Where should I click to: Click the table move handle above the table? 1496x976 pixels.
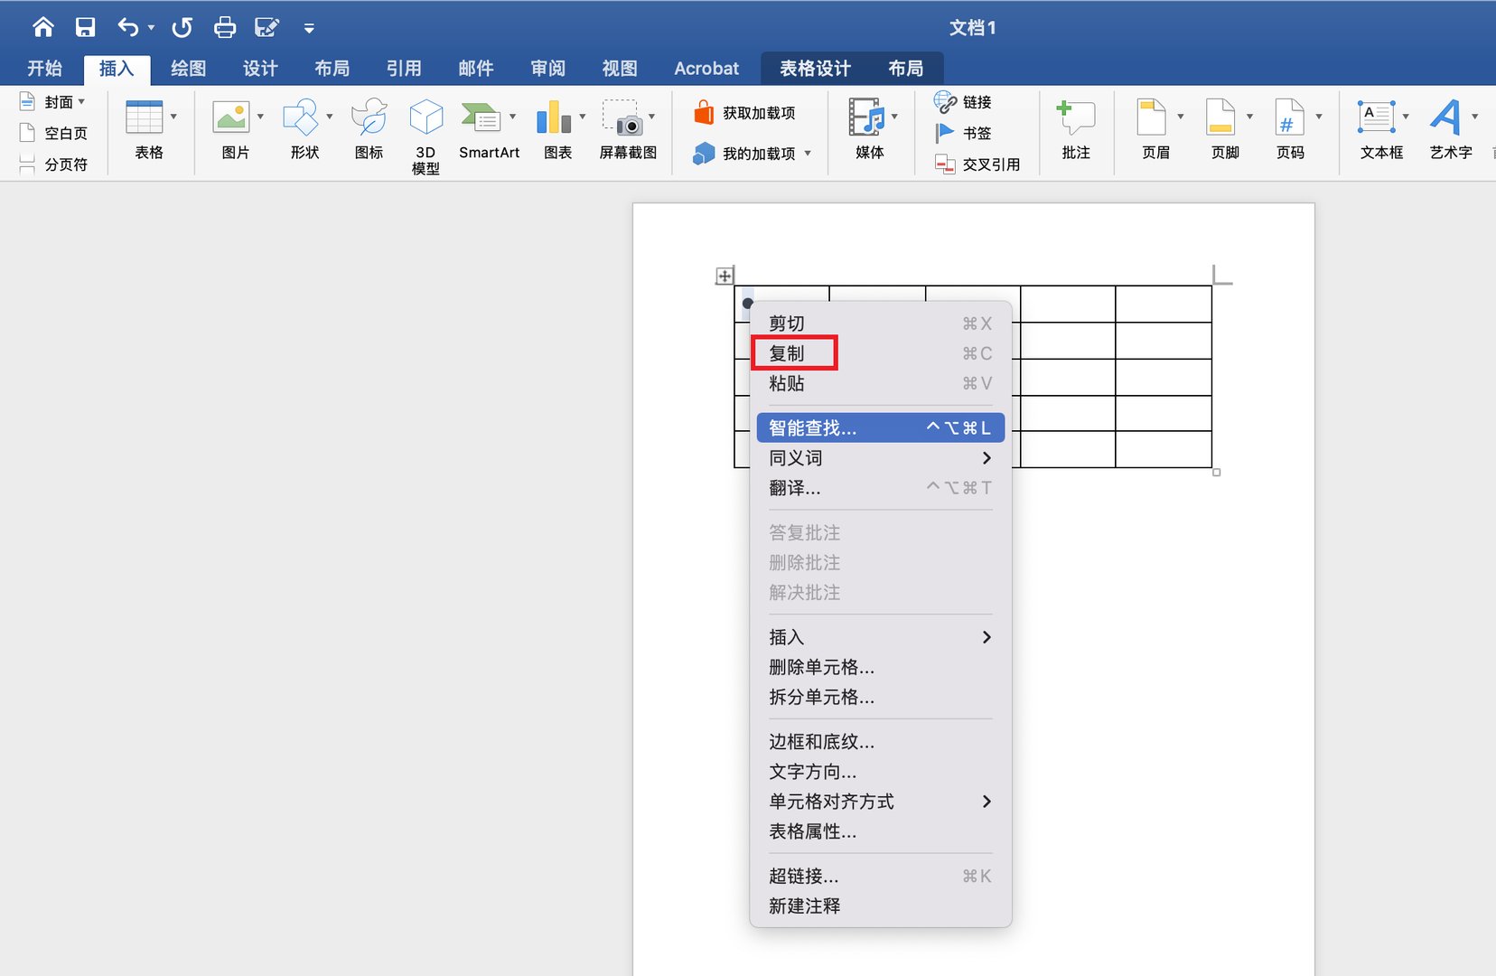point(724,276)
